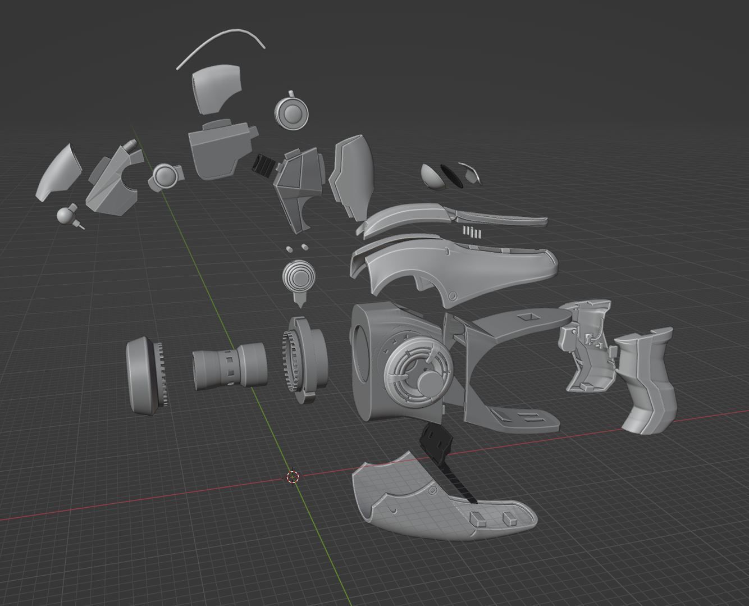Select the leftmost end cap ring with teeth

coord(147,376)
